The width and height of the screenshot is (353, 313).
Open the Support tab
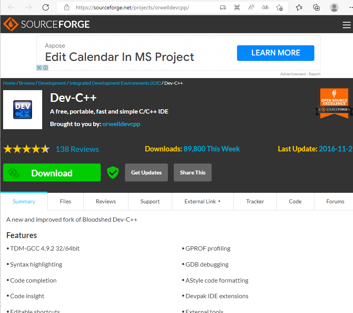coord(150,201)
